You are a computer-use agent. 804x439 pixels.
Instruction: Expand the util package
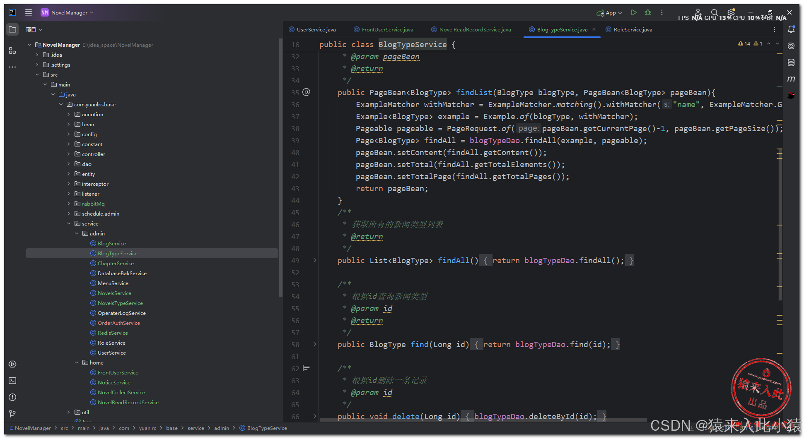pyautogui.click(x=69, y=412)
